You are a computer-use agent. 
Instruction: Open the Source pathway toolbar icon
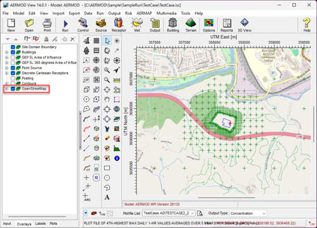pos(101,25)
